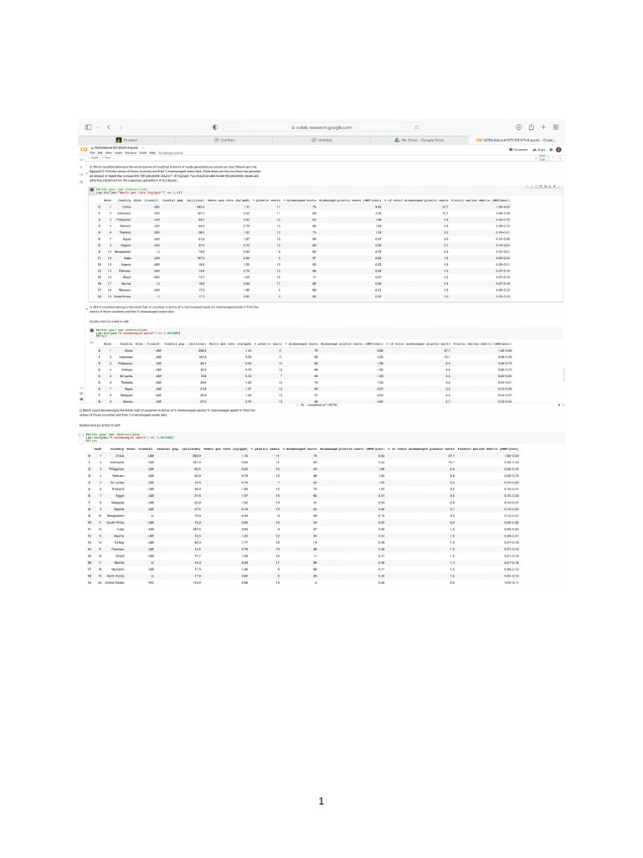Go back with Safari's back arrow
This screenshot has height=858, width=643.
(x=109, y=127)
